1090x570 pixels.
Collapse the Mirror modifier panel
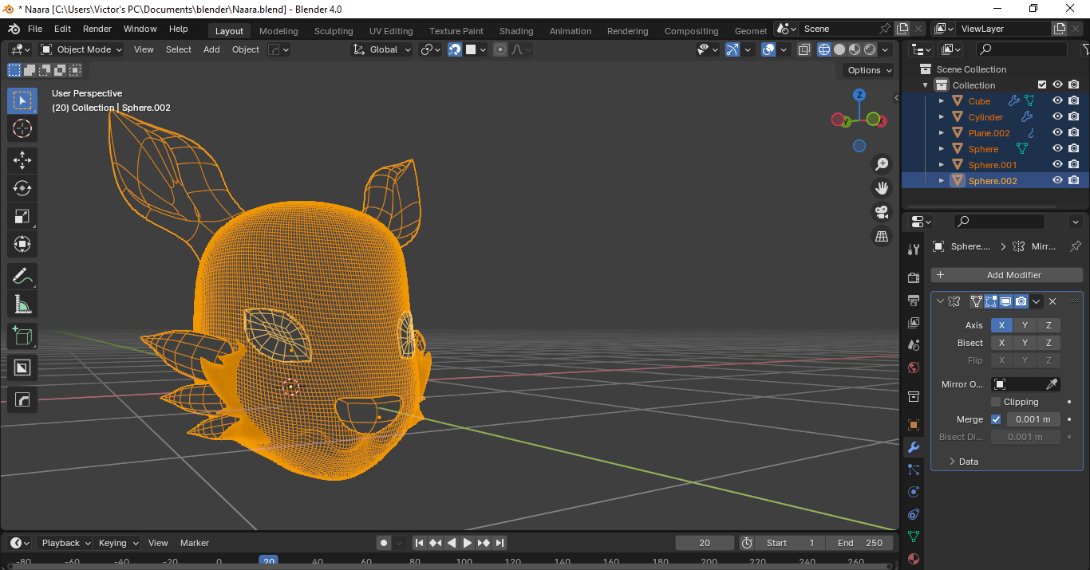(x=940, y=301)
